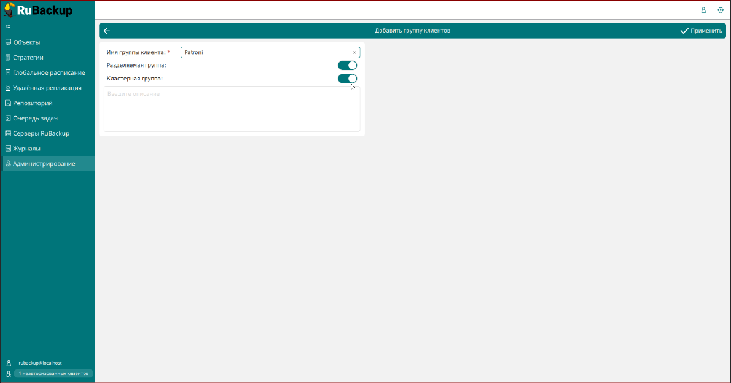Click the Журналы sidebar icon

tap(8, 148)
